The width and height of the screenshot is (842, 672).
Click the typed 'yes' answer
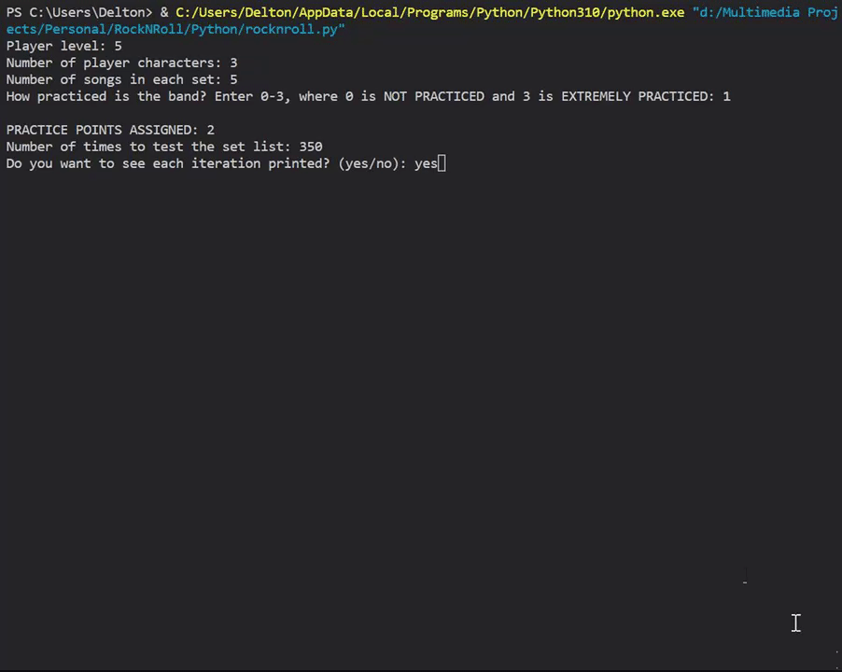point(426,163)
